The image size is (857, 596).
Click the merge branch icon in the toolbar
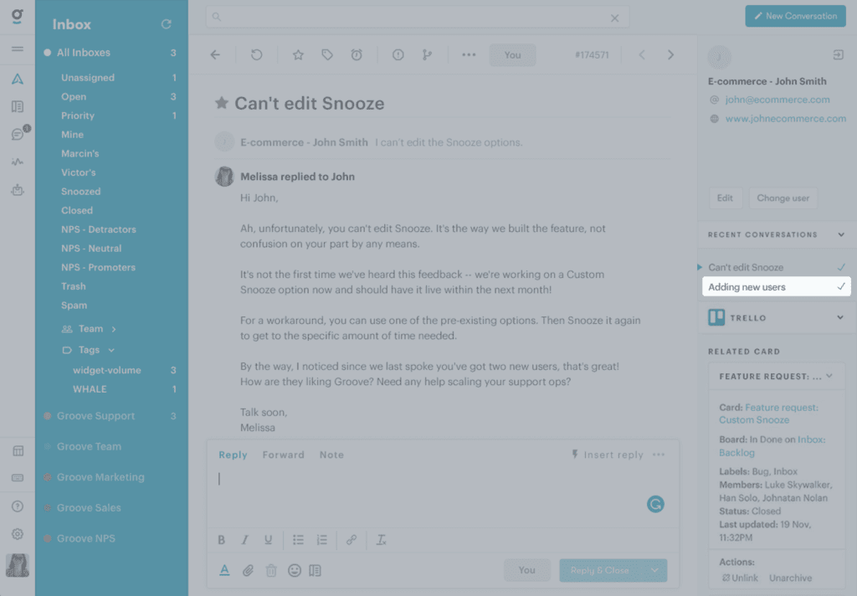427,54
